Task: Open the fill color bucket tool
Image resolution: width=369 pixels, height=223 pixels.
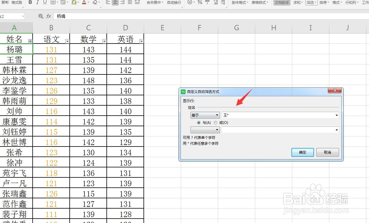Action: 74,3
